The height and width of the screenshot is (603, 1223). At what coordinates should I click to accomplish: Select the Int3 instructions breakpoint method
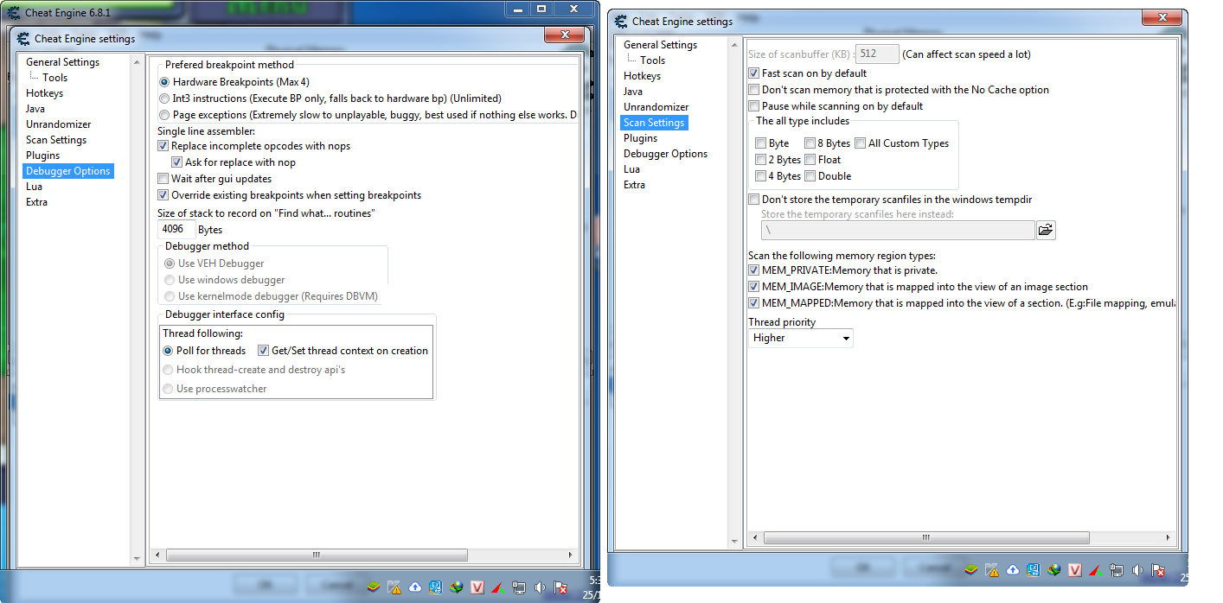click(x=164, y=98)
